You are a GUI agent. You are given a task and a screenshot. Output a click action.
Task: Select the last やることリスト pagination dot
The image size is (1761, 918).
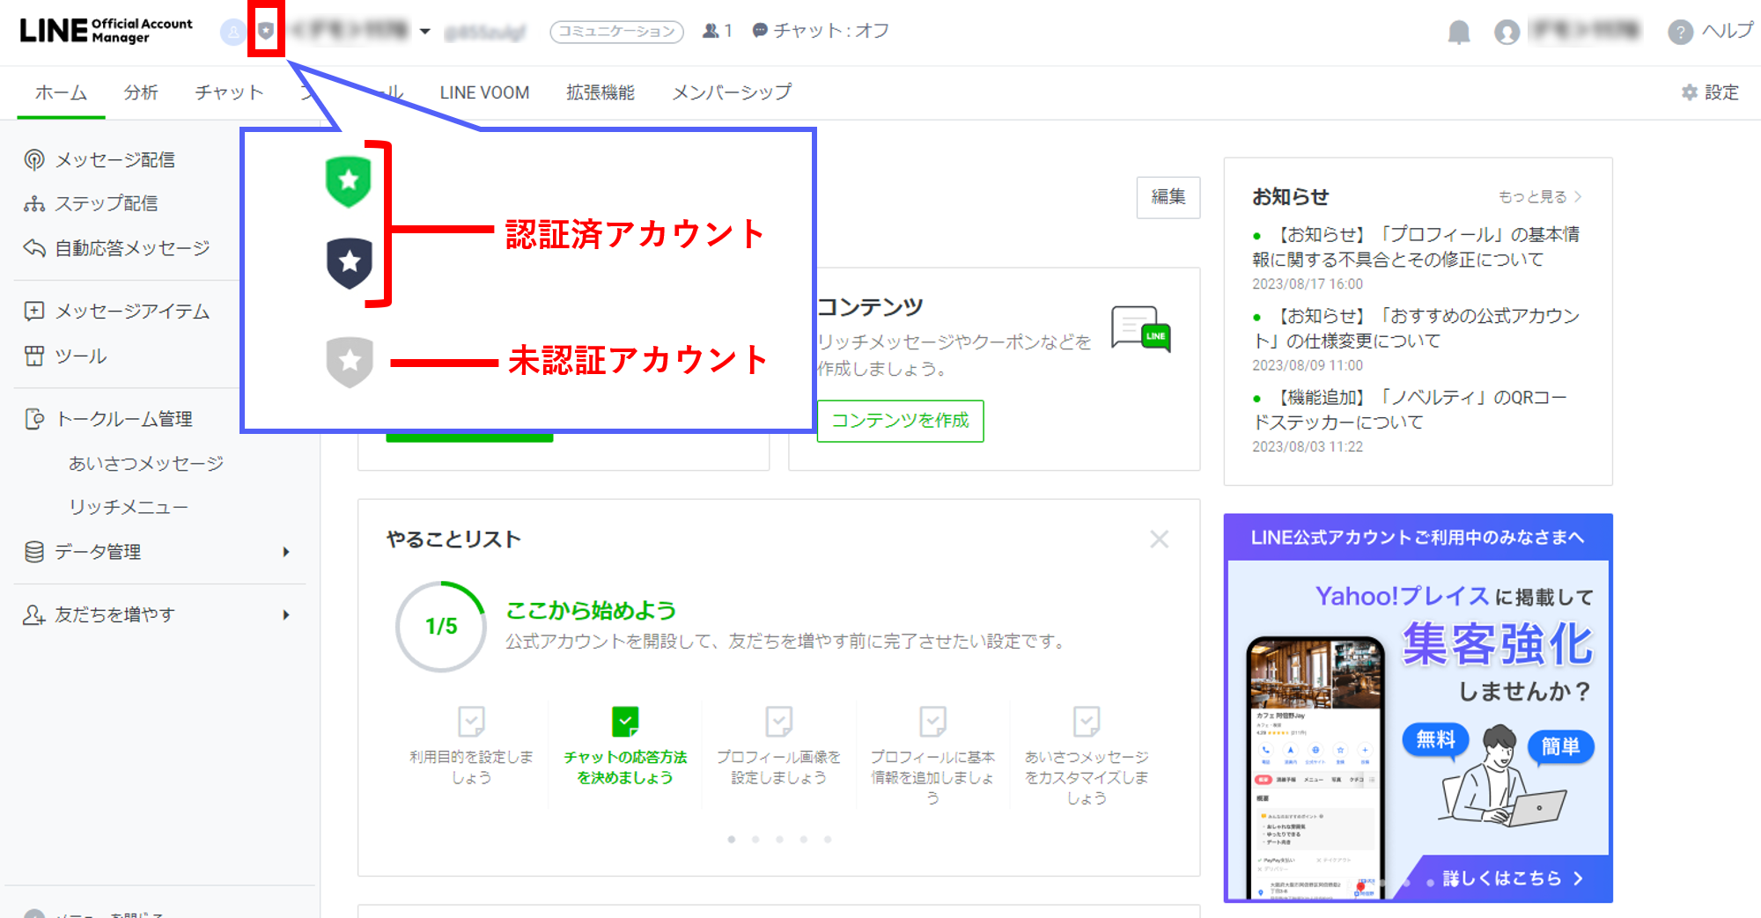[x=828, y=839]
